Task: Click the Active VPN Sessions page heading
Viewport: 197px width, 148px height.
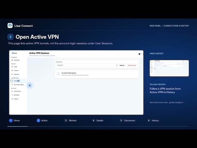Action: coord(39,53)
